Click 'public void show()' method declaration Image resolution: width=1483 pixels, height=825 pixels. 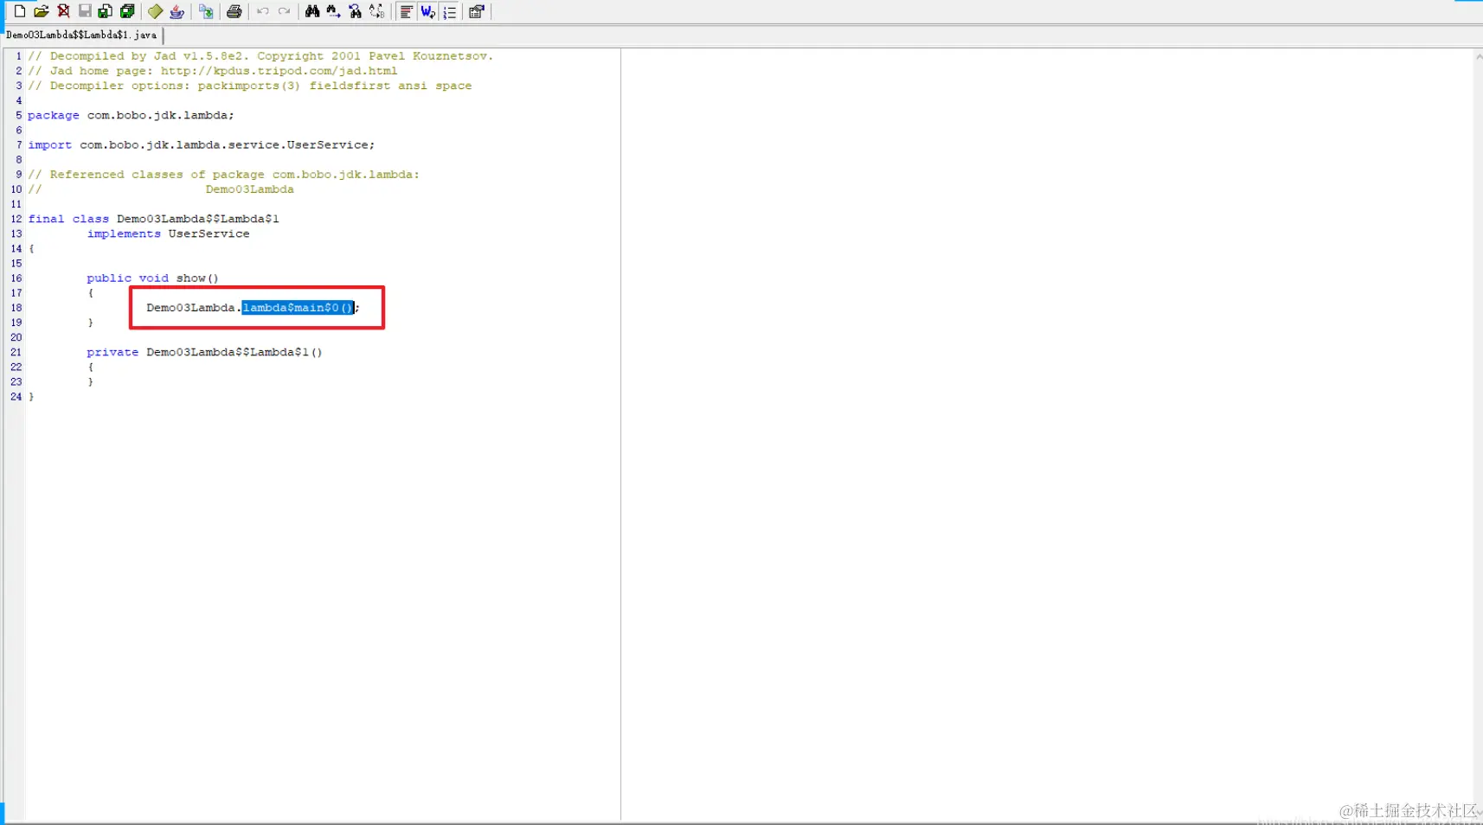152,278
